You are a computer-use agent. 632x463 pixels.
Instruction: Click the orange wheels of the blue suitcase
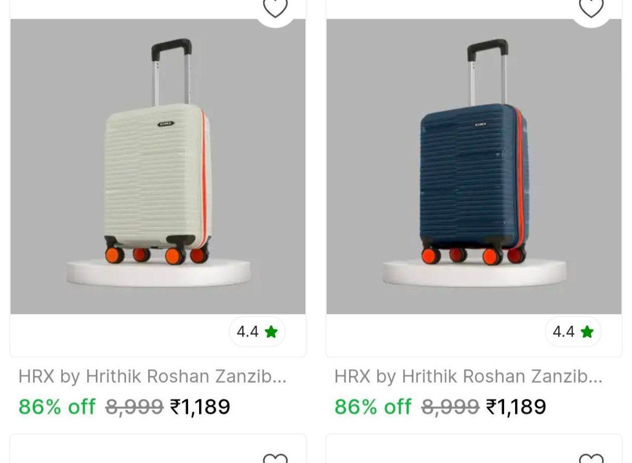473,255
